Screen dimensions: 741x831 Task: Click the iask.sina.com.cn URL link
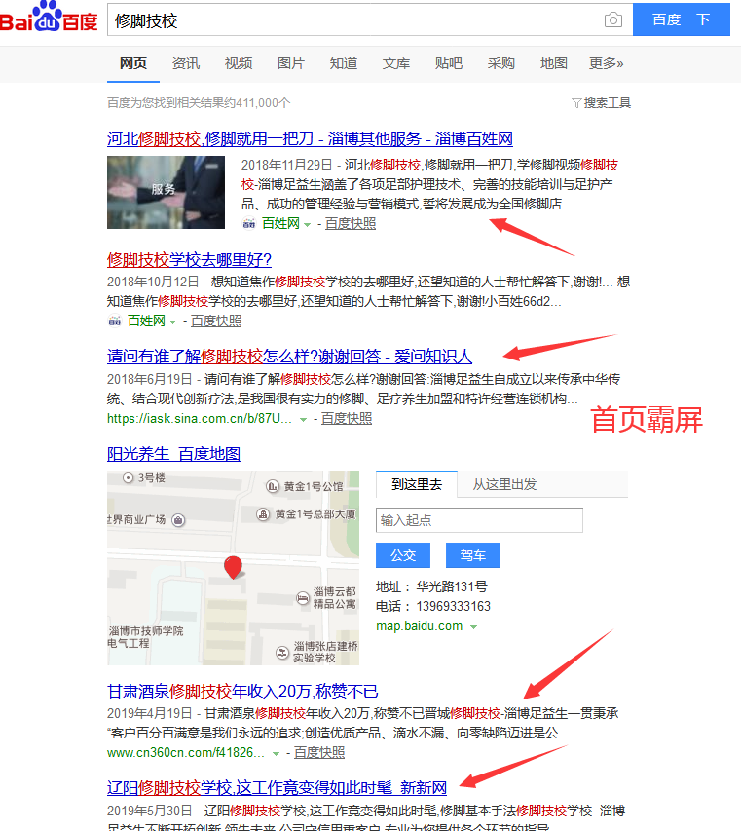200,419
